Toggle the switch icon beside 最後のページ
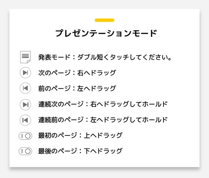This screenshot has width=209, height=178. [x=25, y=151]
